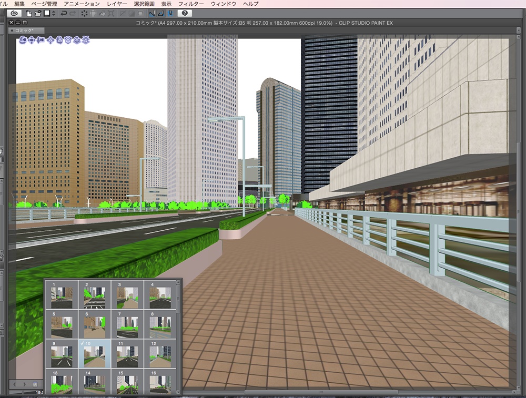Click the Redo icon in the toolbar
The width and height of the screenshot is (526, 398).
pos(73,14)
